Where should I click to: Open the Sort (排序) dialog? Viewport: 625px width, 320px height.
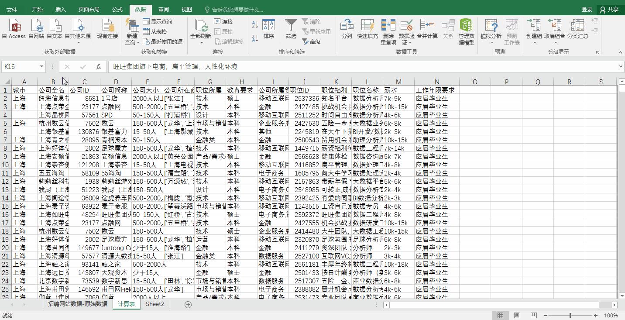point(269,29)
